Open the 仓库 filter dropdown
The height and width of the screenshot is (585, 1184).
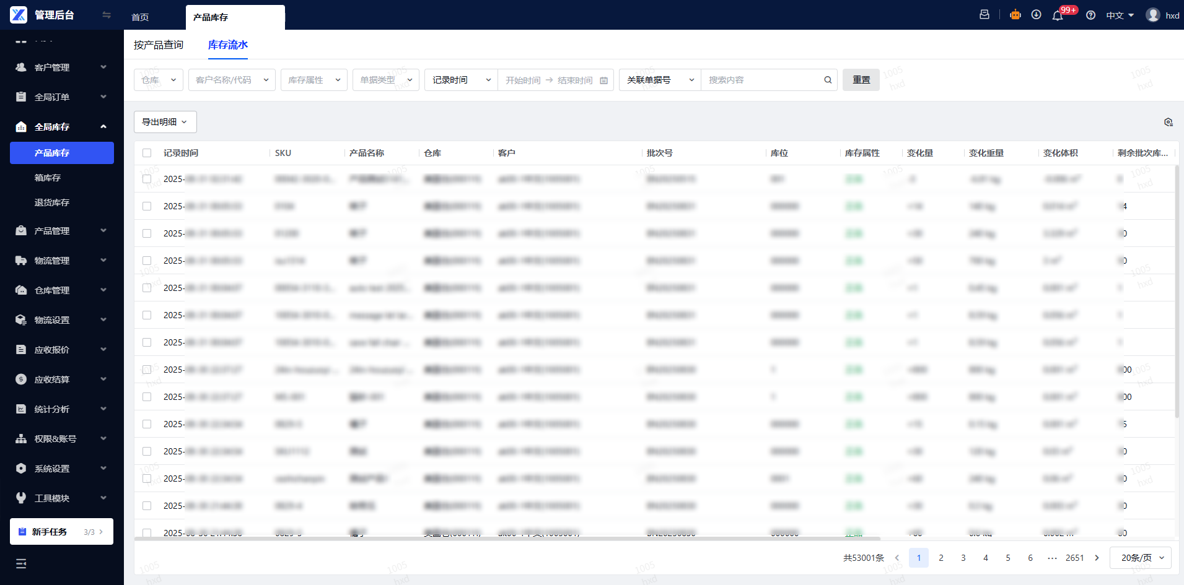tap(159, 80)
